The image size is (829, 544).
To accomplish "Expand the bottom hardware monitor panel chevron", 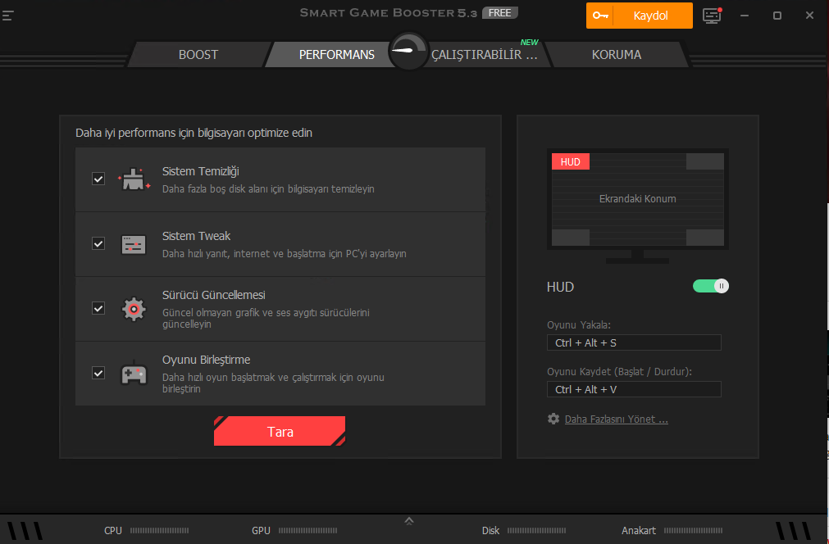I will 409,520.
